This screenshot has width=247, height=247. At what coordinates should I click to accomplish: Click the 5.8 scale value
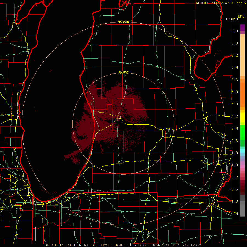(x=235, y=92)
